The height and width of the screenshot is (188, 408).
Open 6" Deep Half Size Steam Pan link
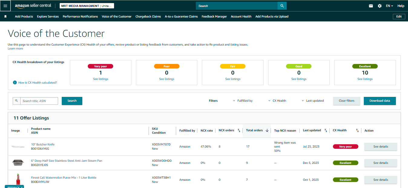pyautogui.click(x=67, y=161)
